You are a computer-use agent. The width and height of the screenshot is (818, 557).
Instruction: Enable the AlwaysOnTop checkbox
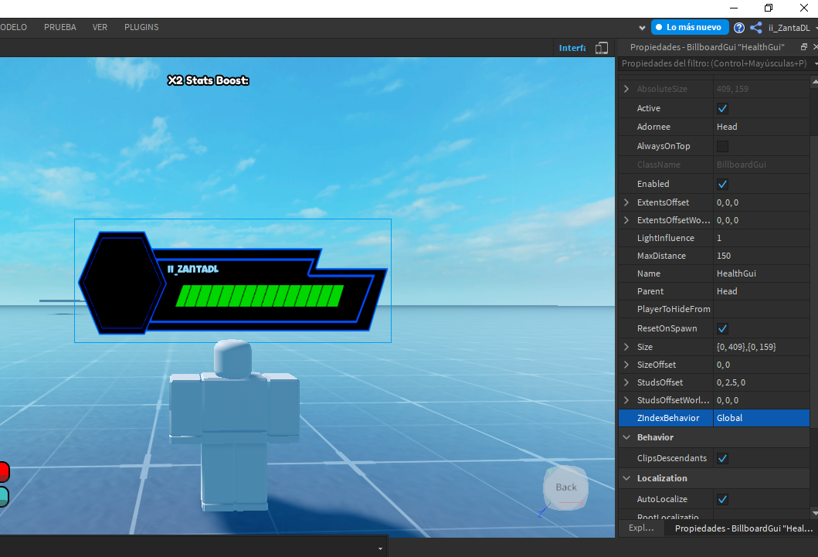point(722,146)
